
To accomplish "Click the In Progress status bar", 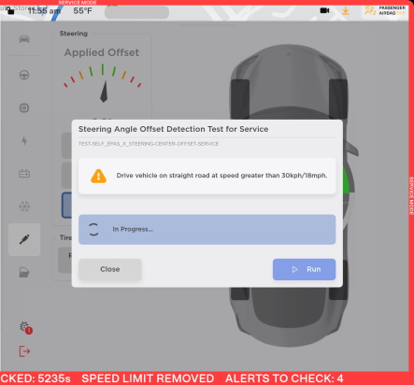I will [x=207, y=229].
